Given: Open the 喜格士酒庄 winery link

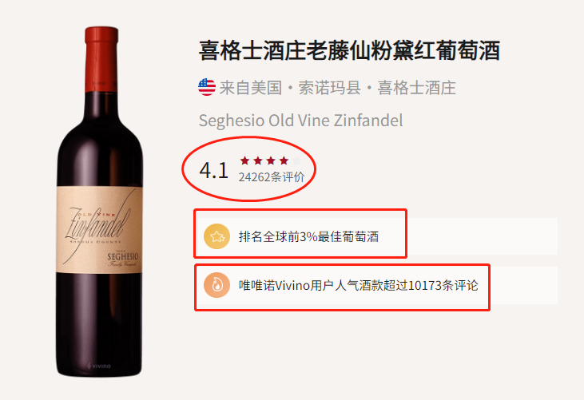Looking at the screenshot, I should pos(416,88).
